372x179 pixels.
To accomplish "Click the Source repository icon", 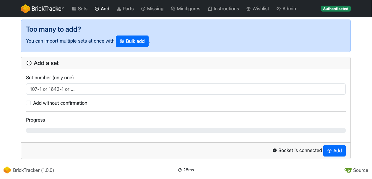I will click(x=348, y=170).
